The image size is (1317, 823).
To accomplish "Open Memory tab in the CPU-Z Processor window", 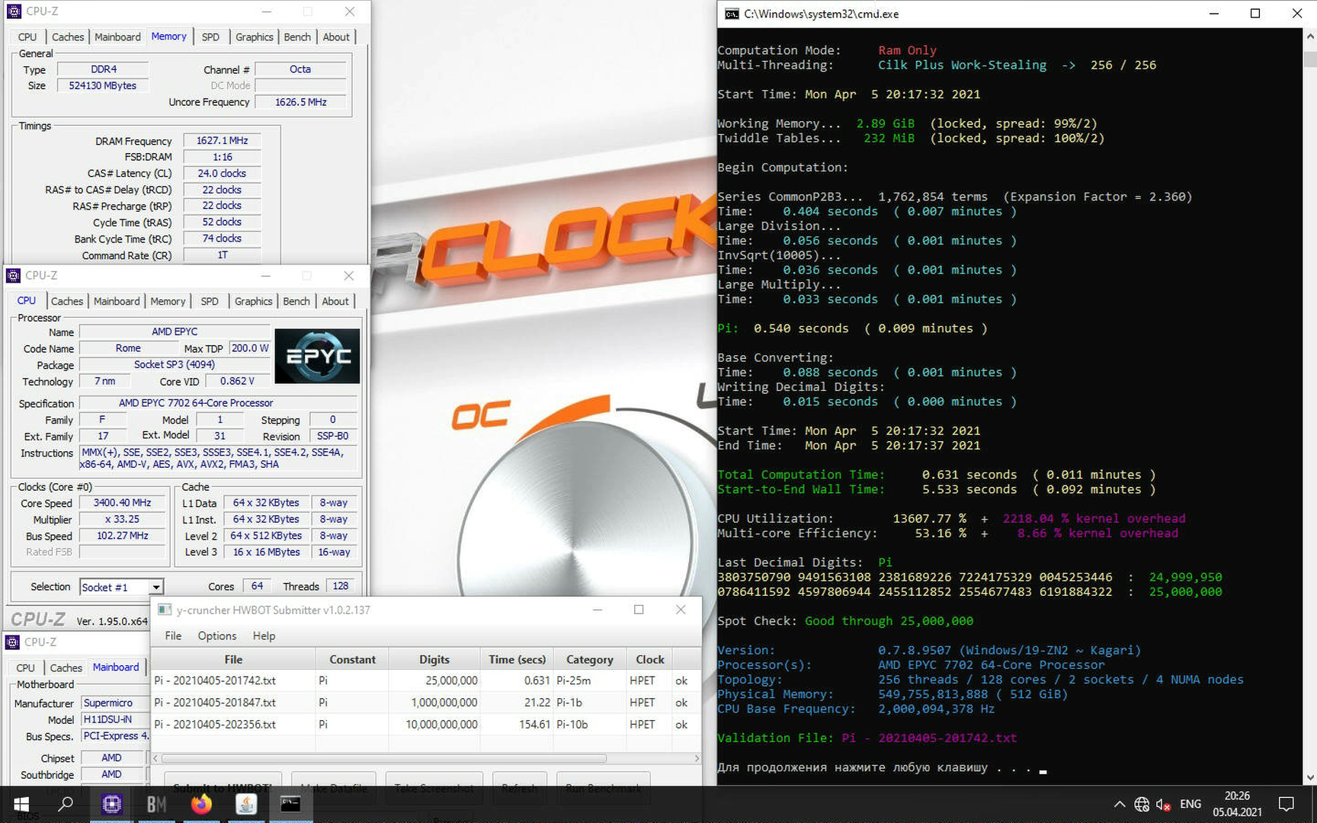I will pos(168,301).
